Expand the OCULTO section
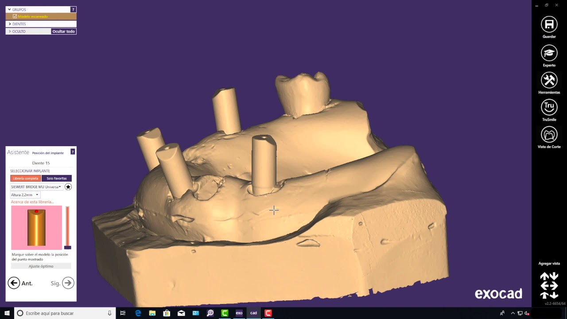This screenshot has width=567, height=319. point(9,31)
